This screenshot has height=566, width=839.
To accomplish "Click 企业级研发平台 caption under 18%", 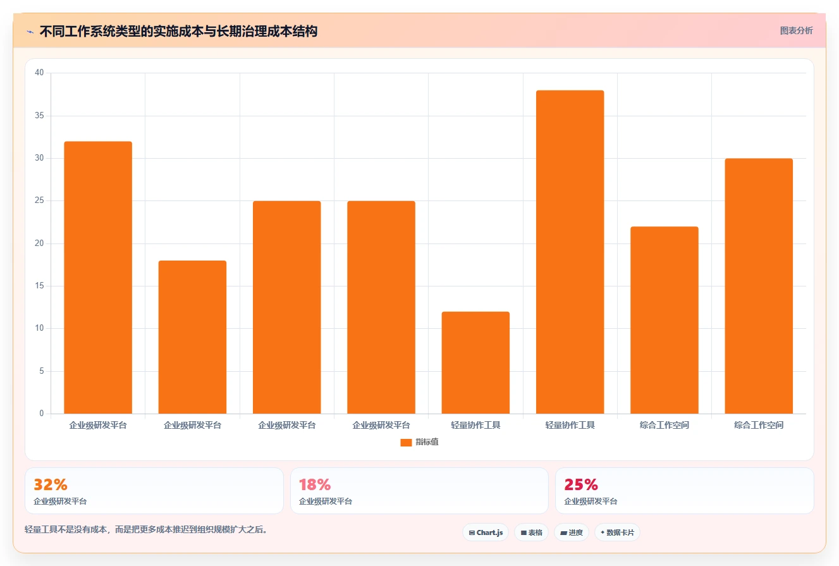I will click(x=325, y=501).
